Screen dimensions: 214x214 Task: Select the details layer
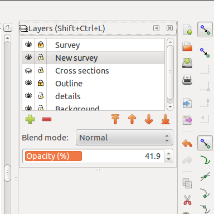(x=68, y=96)
